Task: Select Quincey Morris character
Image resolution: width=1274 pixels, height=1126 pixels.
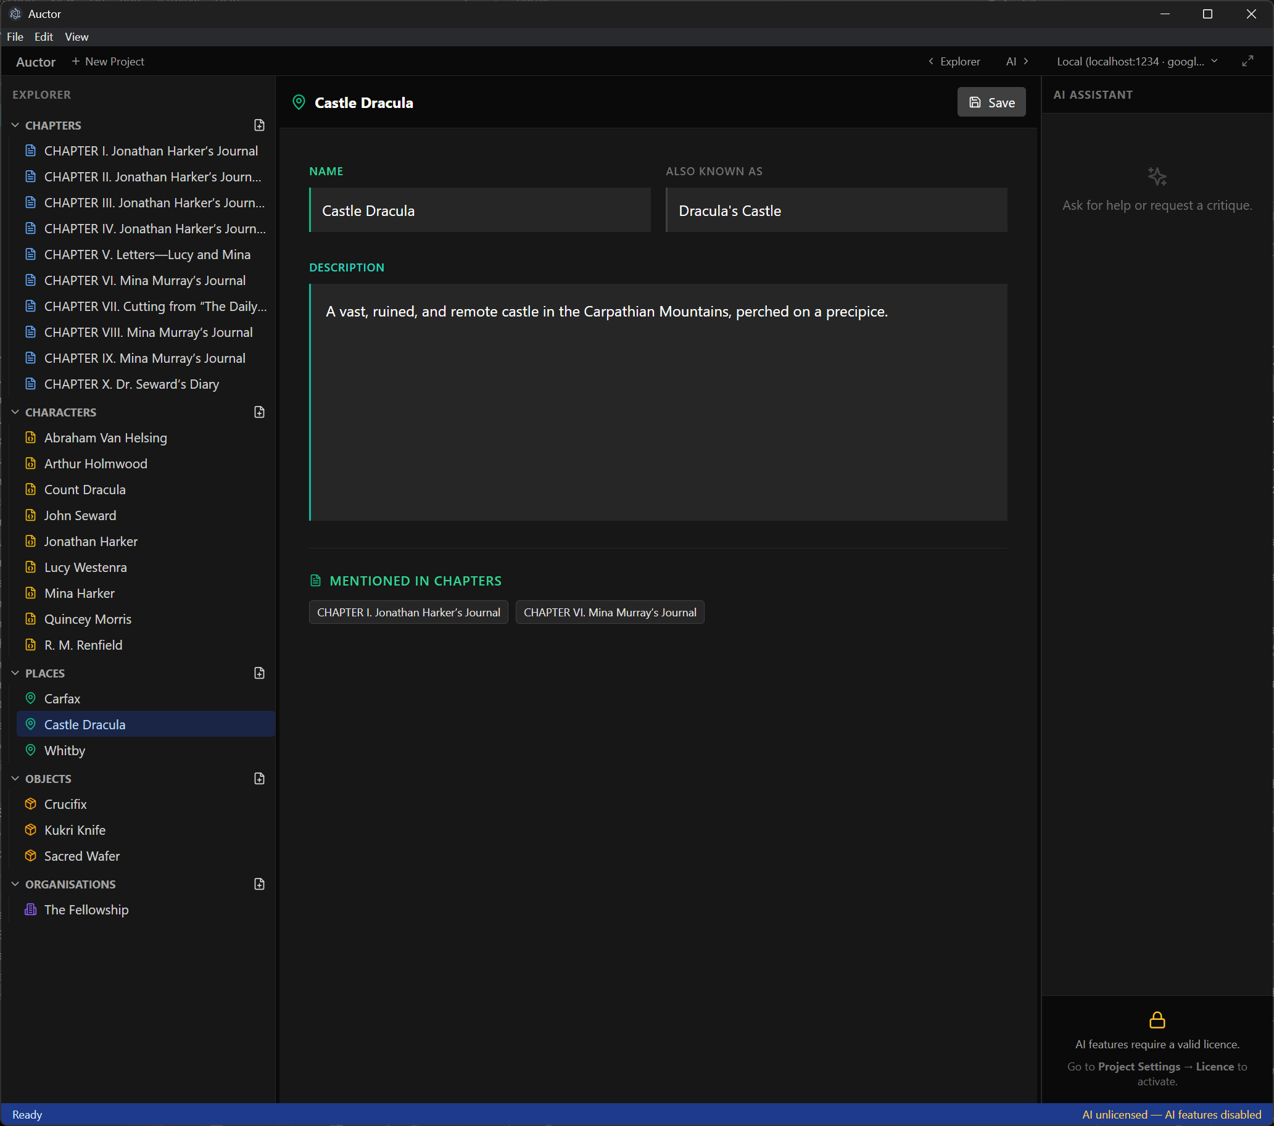Action: tap(146, 618)
